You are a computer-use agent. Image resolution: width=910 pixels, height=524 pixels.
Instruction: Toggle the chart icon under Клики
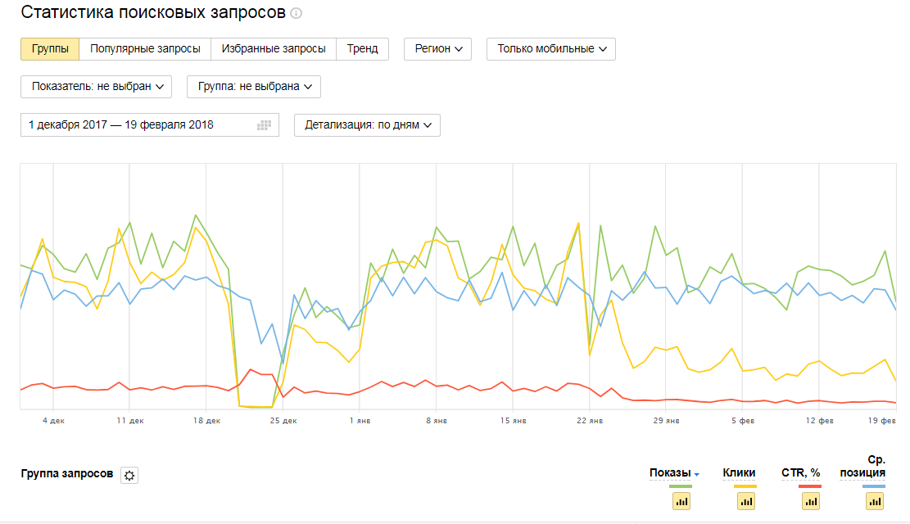point(745,501)
